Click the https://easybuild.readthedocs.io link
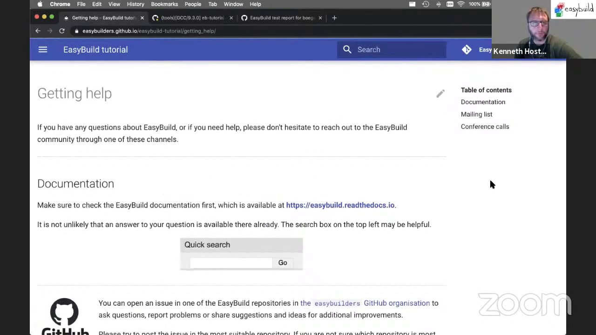The image size is (596, 335). pyautogui.click(x=340, y=205)
